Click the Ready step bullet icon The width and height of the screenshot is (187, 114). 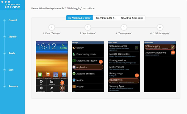tap(4, 53)
